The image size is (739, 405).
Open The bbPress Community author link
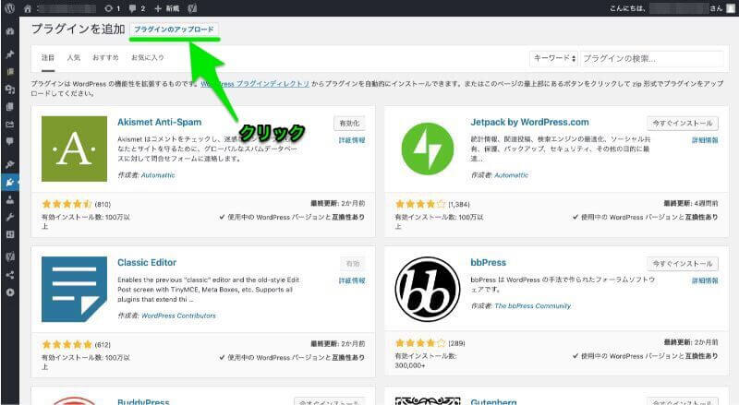pyautogui.click(x=533, y=305)
